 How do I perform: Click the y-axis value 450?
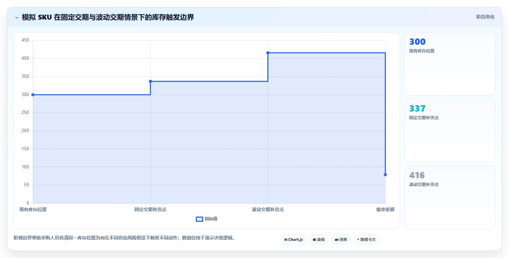coord(26,40)
